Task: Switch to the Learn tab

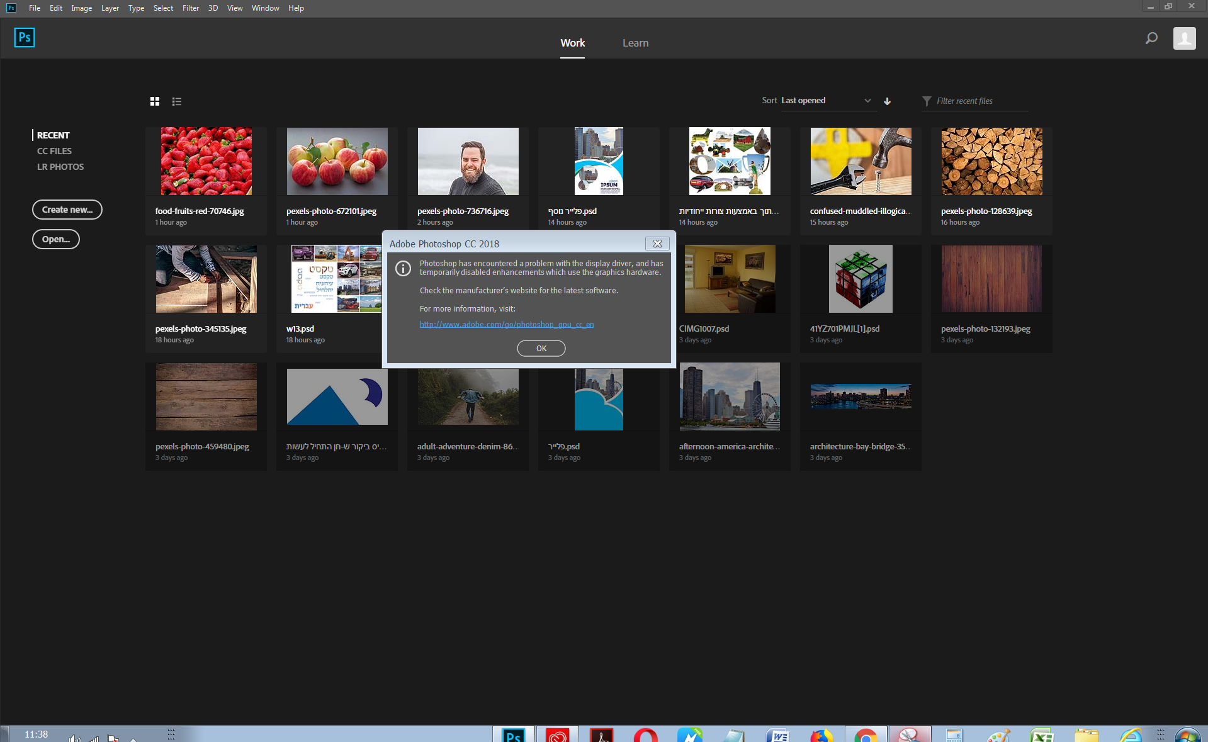Action: coord(636,43)
